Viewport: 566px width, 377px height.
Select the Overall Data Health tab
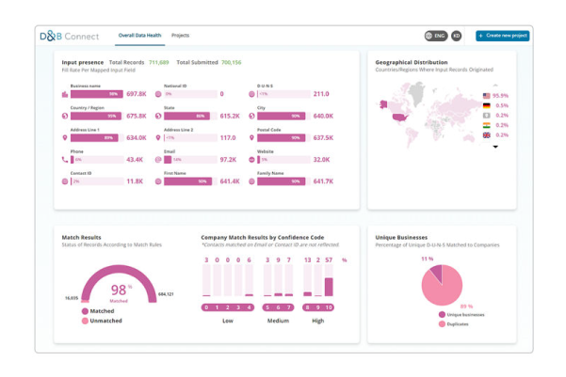(x=139, y=36)
